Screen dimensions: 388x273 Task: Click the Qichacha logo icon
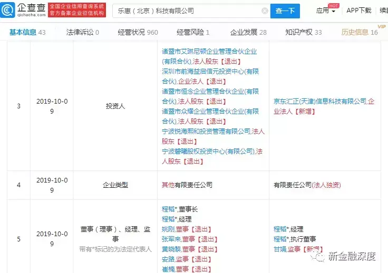click(9, 9)
